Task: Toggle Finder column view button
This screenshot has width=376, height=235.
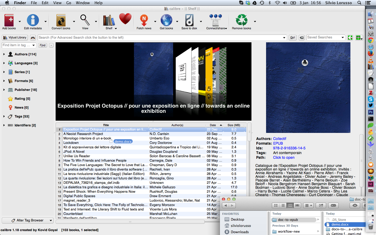Action: (x=290, y=205)
